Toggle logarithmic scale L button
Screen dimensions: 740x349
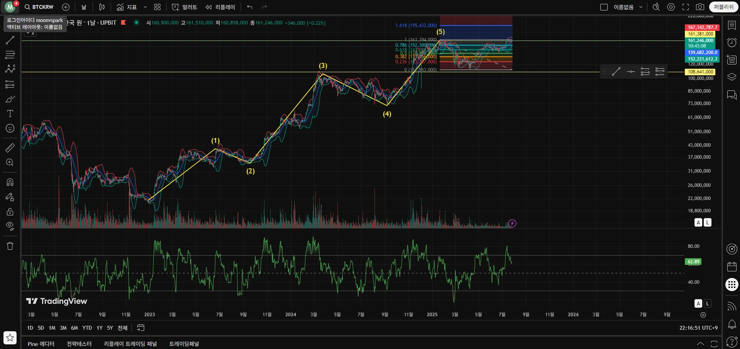pyautogui.click(x=707, y=222)
